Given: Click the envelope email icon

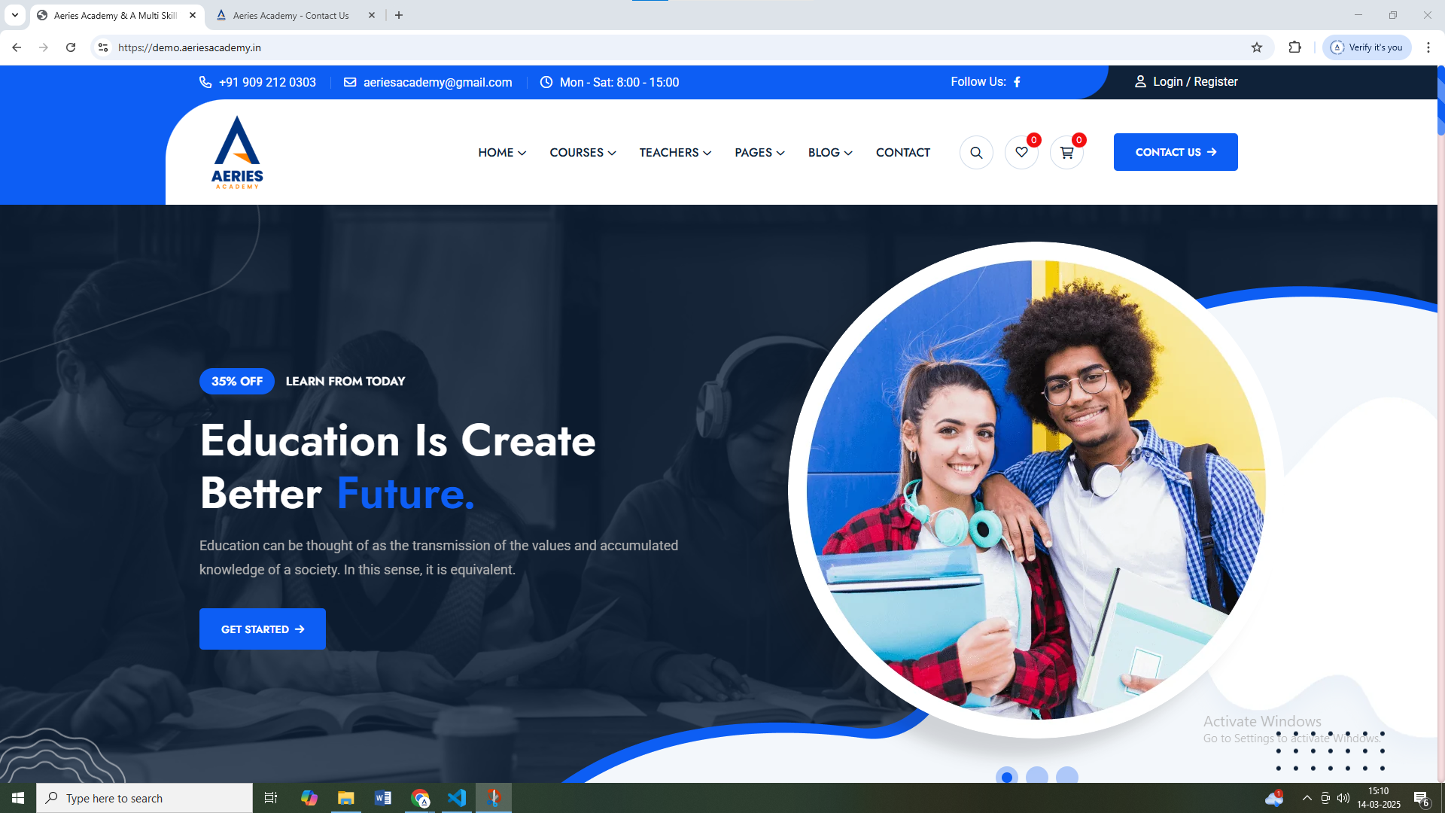Looking at the screenshot, I should click(350, 82).
